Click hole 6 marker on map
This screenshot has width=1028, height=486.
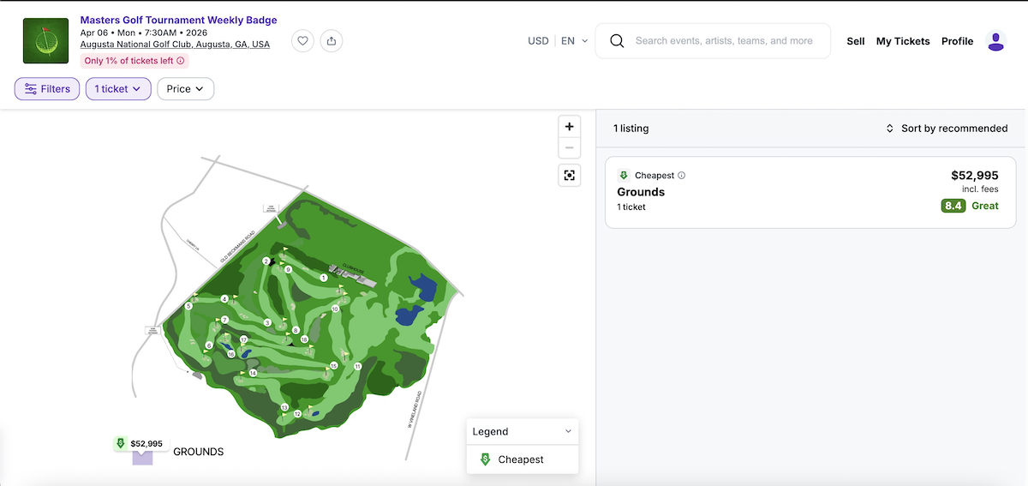point(208,345)
